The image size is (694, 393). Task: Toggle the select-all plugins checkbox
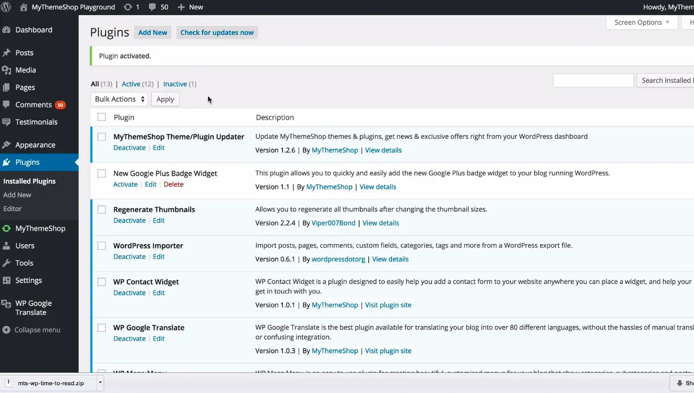point(102,117)
